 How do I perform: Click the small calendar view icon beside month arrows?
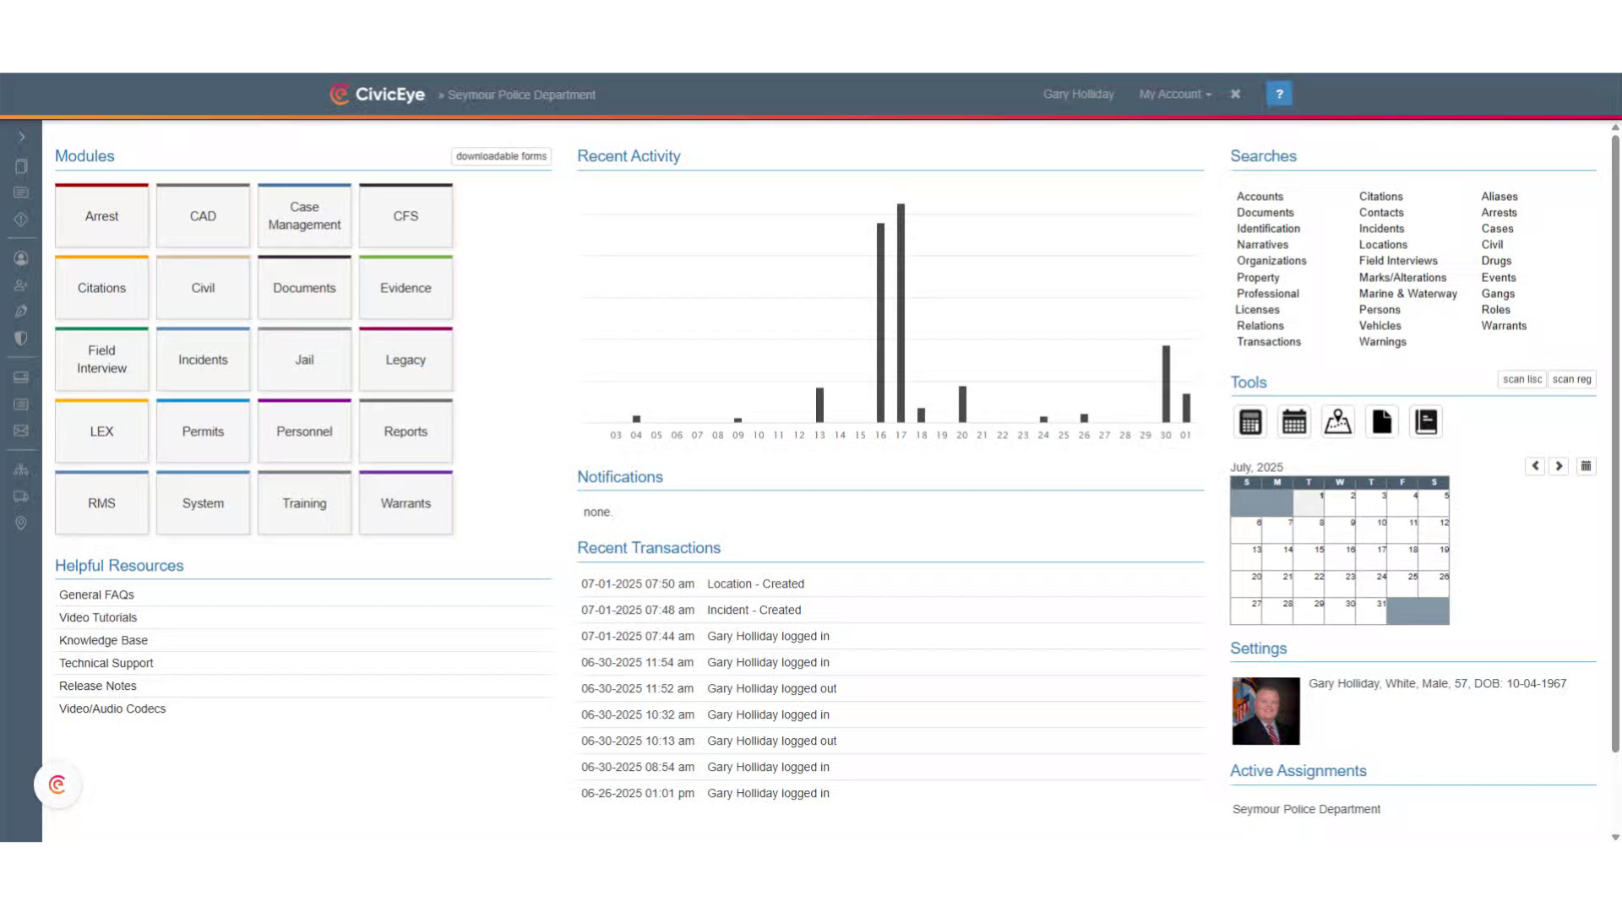point(1587,466)
